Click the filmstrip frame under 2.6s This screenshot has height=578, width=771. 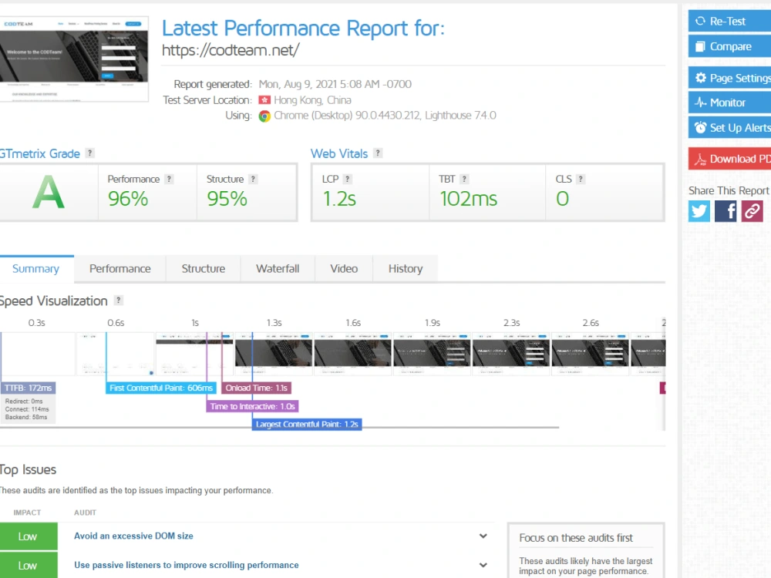pyautogui.click(x=591, y=354)
